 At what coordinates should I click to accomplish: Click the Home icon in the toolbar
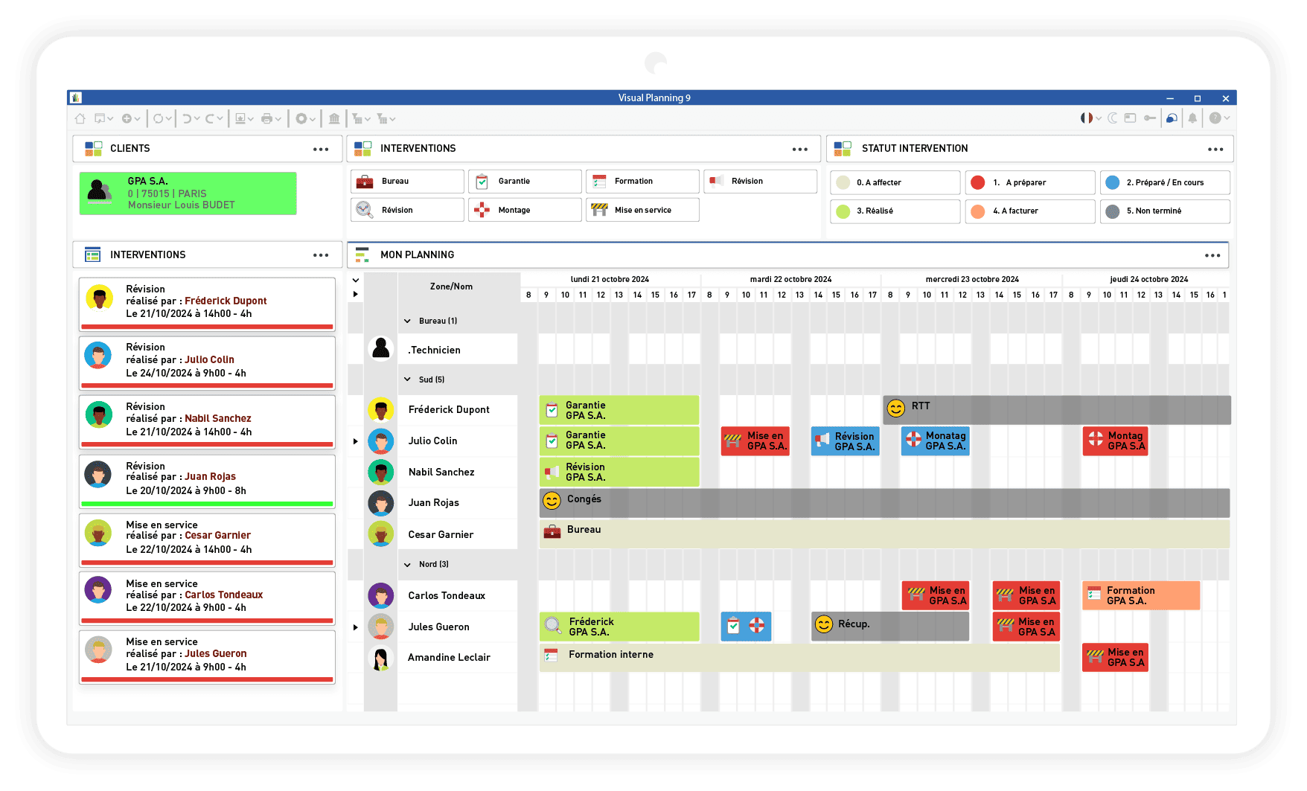pyautogui.click(x=80, y=118)
